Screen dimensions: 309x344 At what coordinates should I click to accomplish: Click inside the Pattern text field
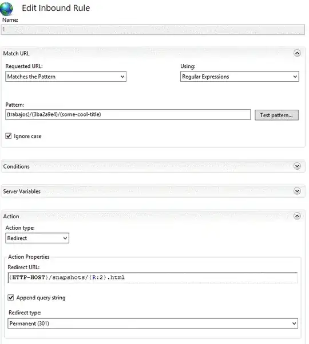128,114
